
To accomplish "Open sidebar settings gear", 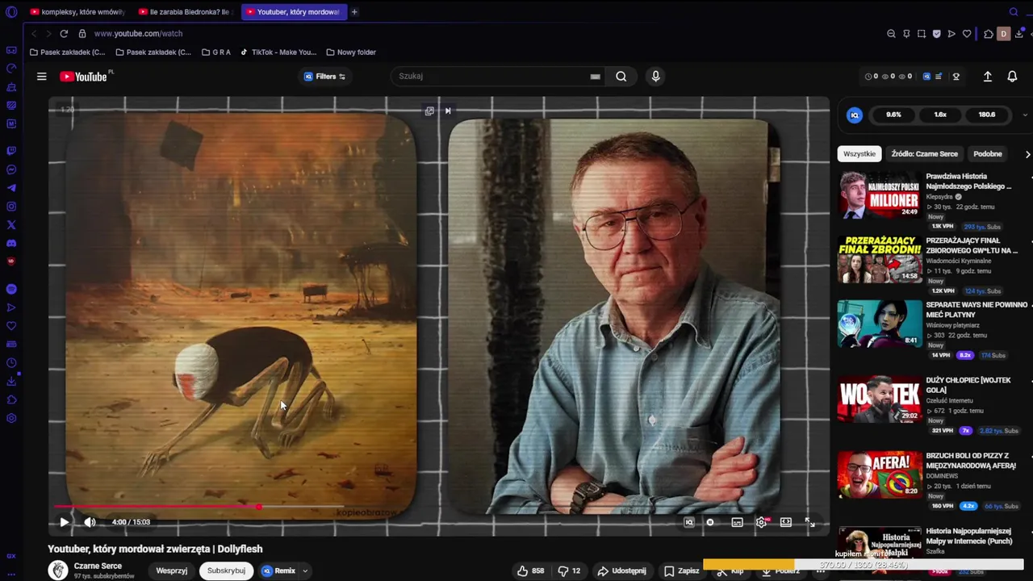I will point(11,418).
